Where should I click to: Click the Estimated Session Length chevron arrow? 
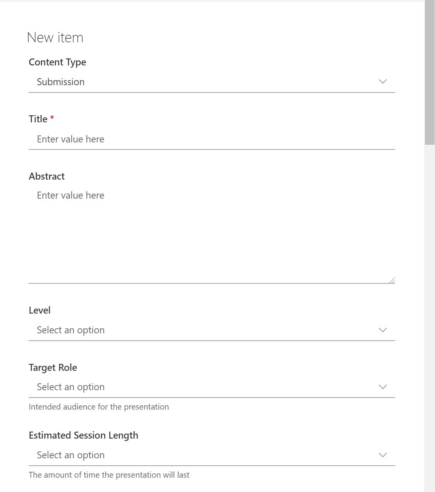[383, 455]
